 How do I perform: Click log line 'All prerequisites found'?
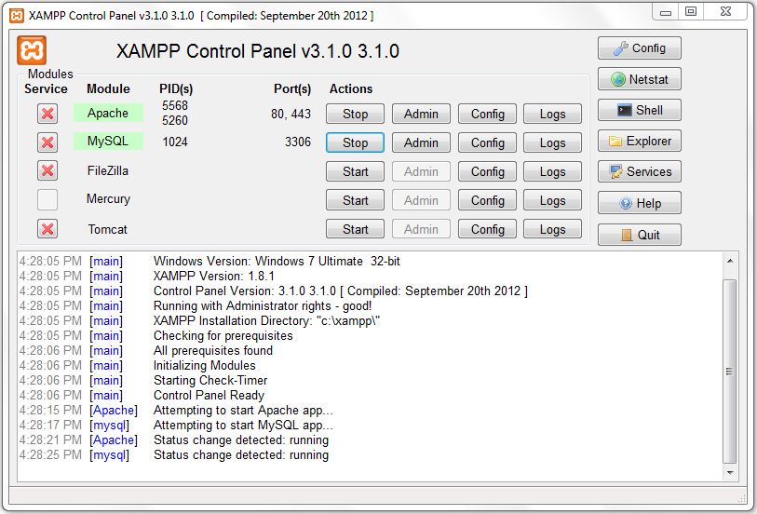[213, 350]
